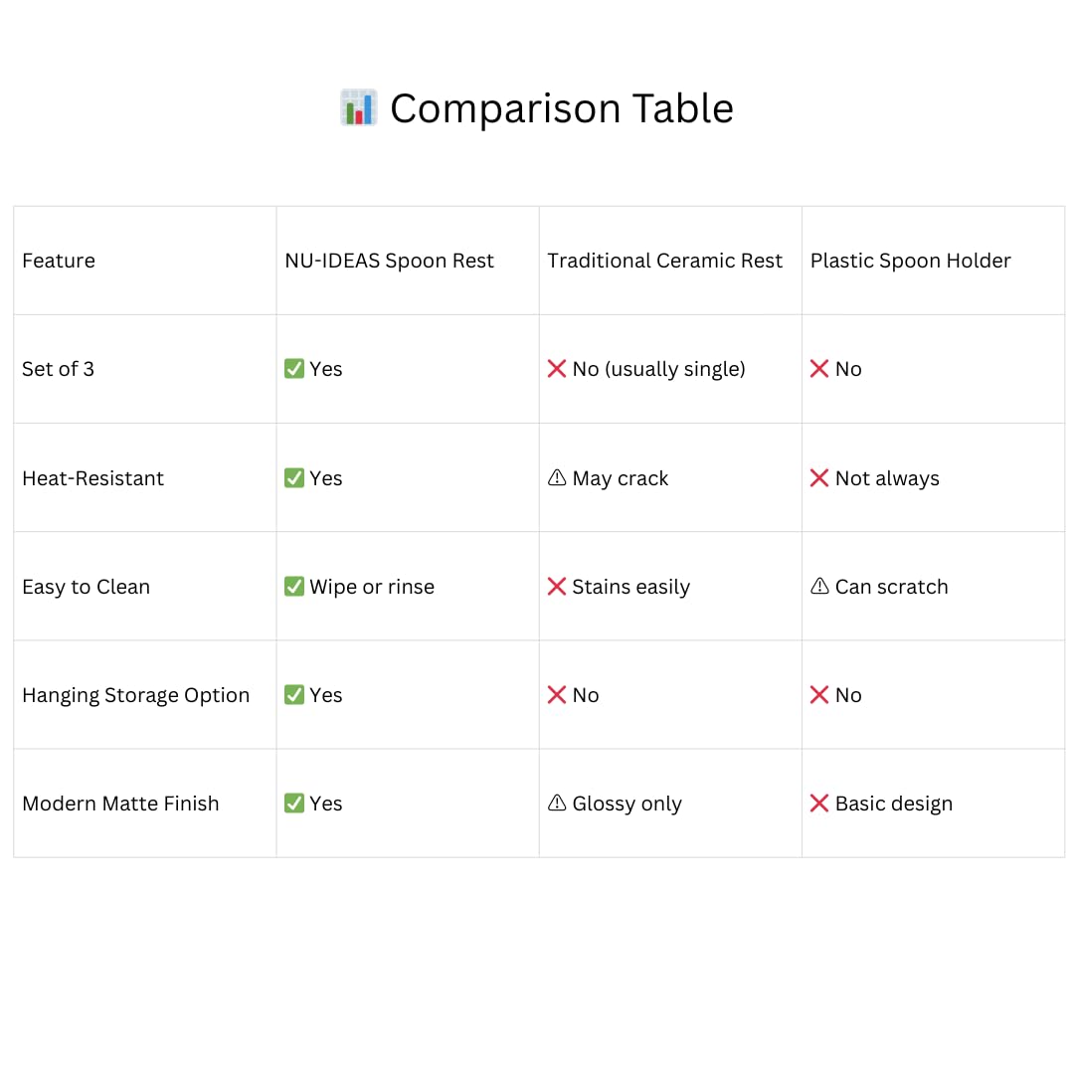
Task: Click the bar chart icon beside the title
Action: click(x=358, y=107)
